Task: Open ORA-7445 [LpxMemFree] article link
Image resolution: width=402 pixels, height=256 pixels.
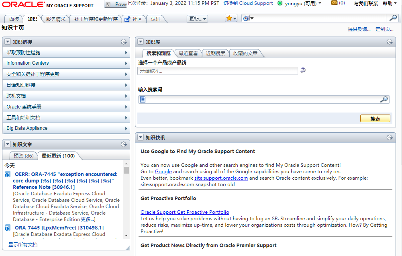Action: [x=59, y=227]
